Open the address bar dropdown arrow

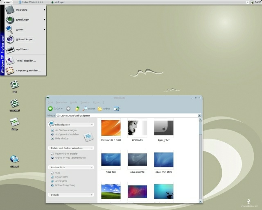(199, 116)
